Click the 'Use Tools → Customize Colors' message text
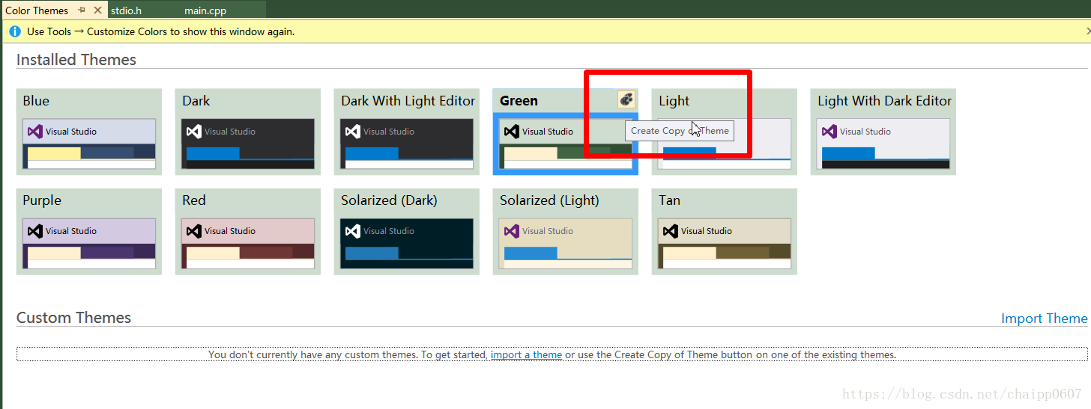 tap(160, 31)
